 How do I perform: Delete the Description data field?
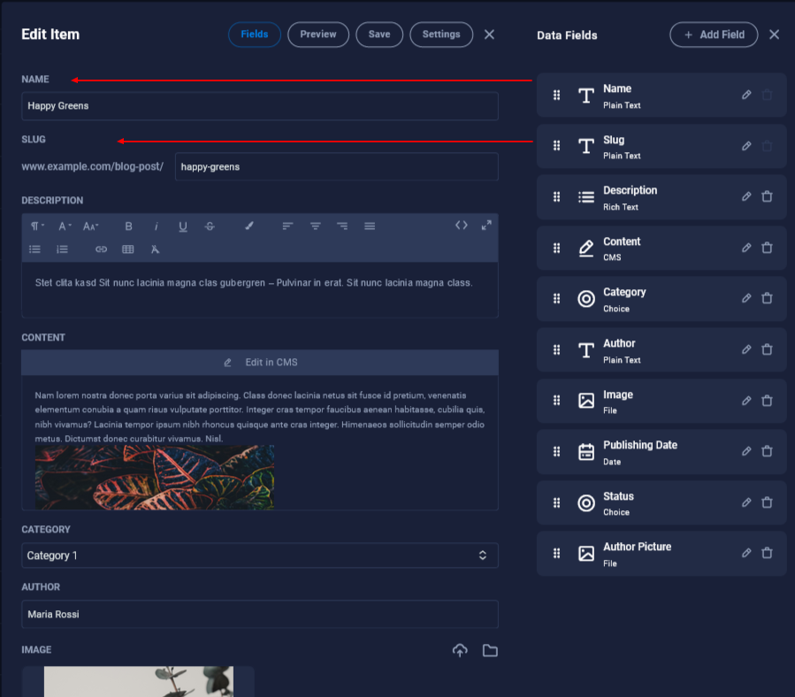[x=767, y=196]
